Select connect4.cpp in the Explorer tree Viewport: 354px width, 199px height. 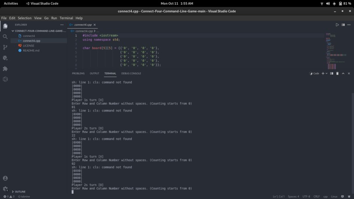pos(39,41)
